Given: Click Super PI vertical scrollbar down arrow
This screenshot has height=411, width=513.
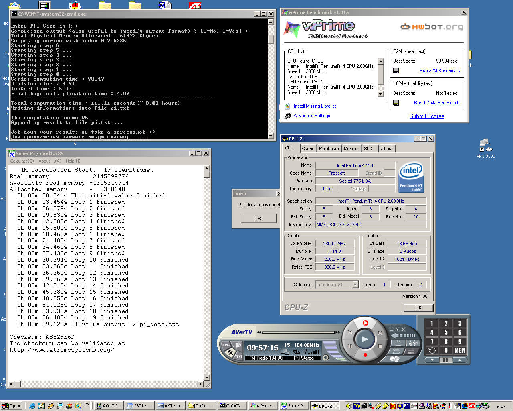Looking at the screenshot, I should tap(207, 378).
